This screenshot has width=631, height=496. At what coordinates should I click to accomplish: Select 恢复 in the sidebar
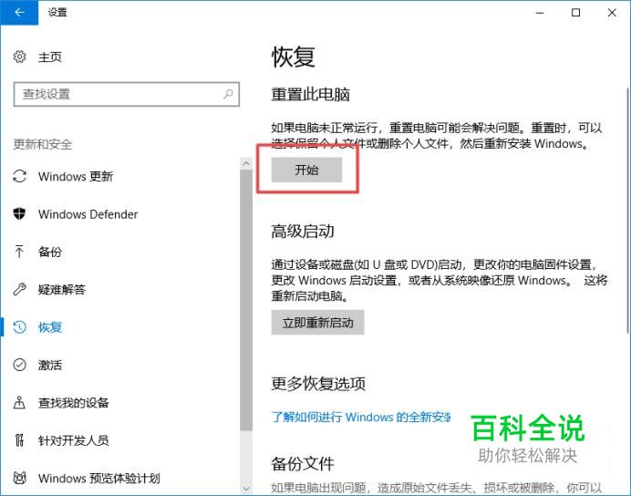point(50,327)
